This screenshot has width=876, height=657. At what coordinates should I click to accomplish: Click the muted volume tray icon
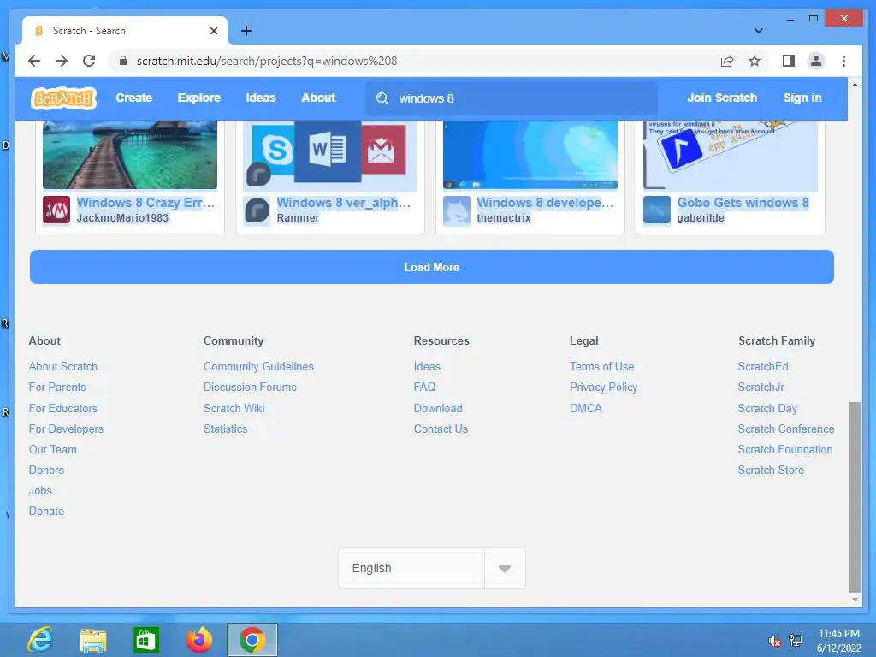(x=774, y=641)
